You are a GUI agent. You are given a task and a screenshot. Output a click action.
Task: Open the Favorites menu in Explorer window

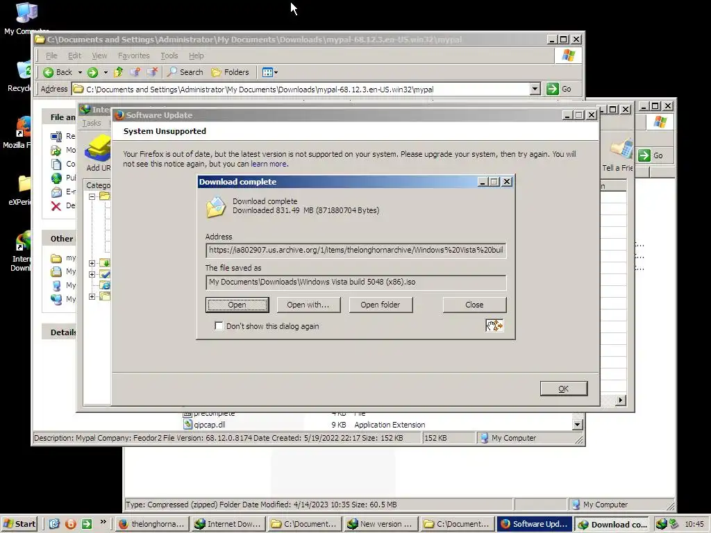[x=134, y=56]
